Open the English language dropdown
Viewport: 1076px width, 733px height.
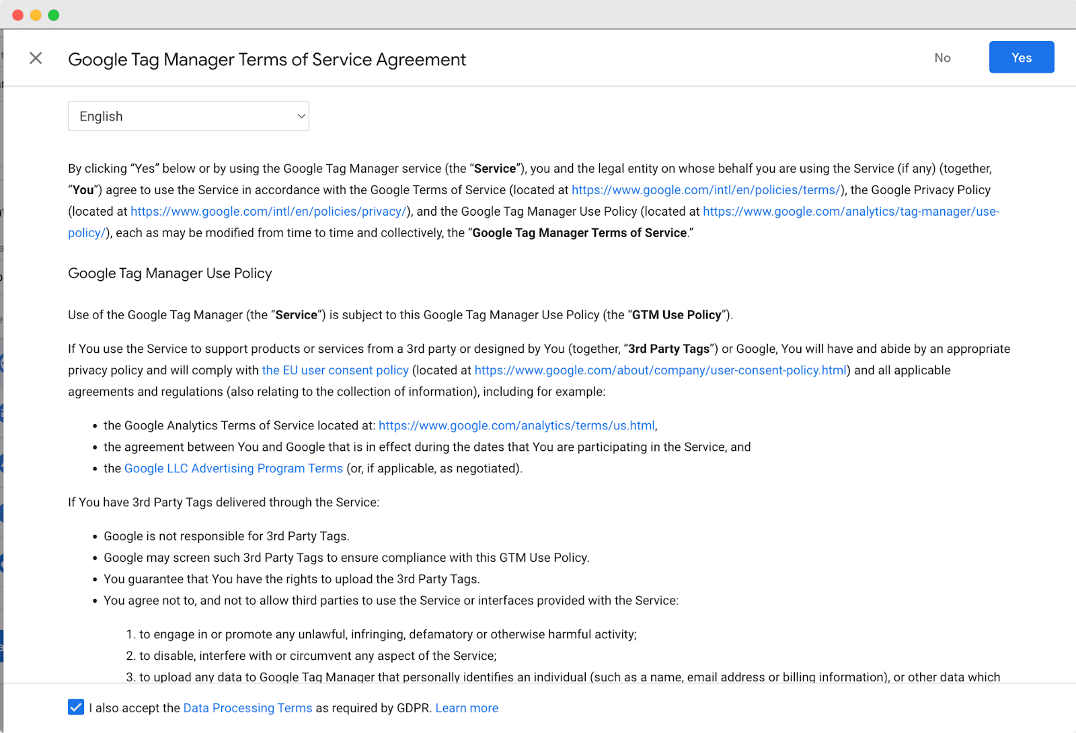click(x=188, y=116)
